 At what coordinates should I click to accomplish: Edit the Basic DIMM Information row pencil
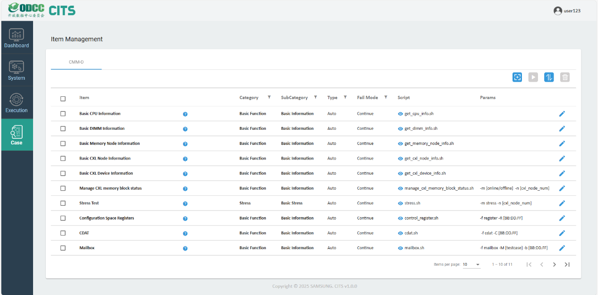point(562,128)
